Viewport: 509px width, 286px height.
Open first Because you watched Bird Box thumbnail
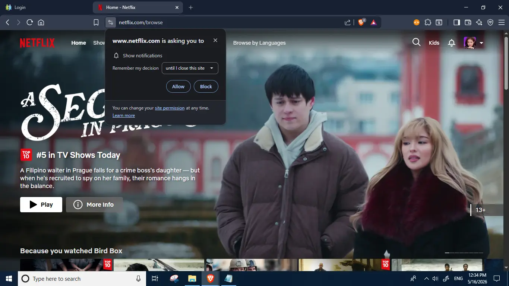click(x=66, y=265)
